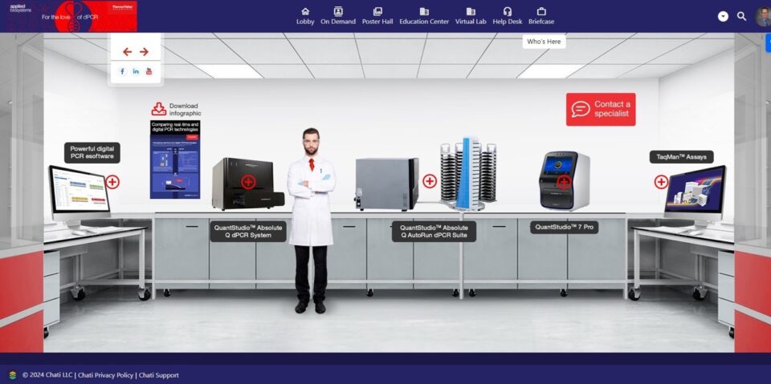The width and height of the screenshot is (771, 384).
Task: Go to next room with right arrow
Action: click(x=144, y=51)
